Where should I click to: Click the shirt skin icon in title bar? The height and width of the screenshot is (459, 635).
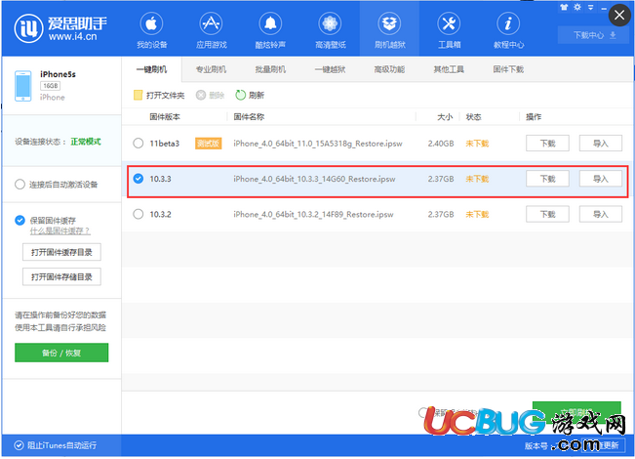tap(564, 7)
